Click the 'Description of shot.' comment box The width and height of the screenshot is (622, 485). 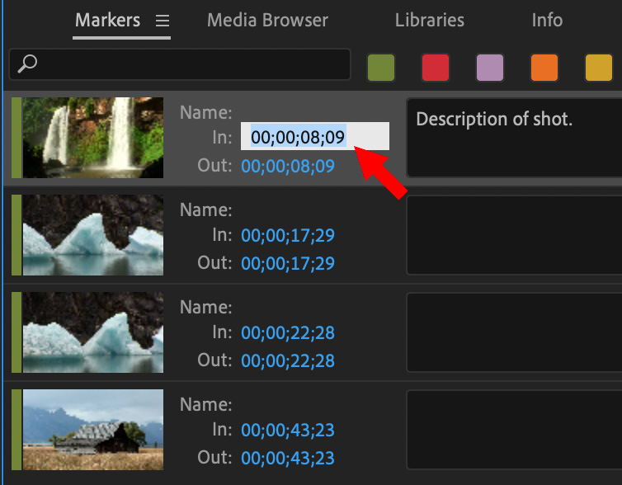[513, 137]
